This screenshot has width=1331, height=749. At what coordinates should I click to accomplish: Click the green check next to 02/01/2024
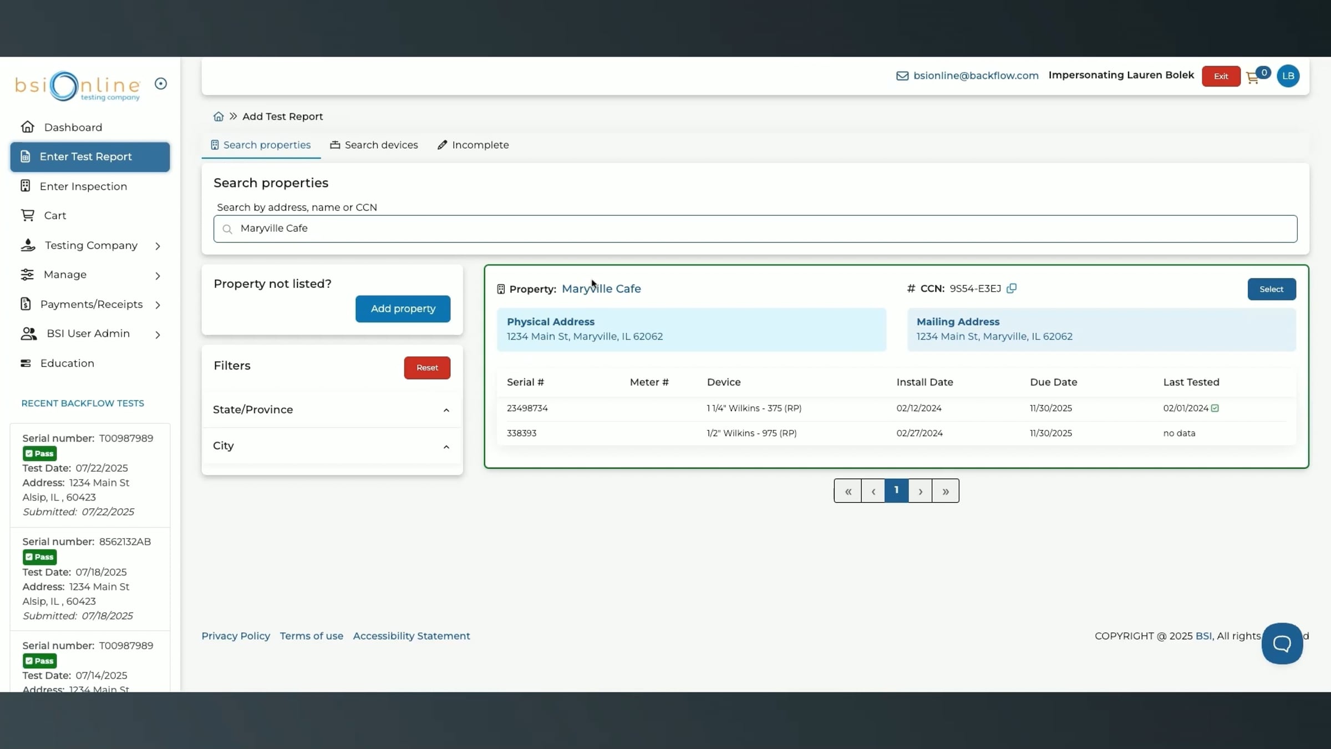coord(1215,408)
